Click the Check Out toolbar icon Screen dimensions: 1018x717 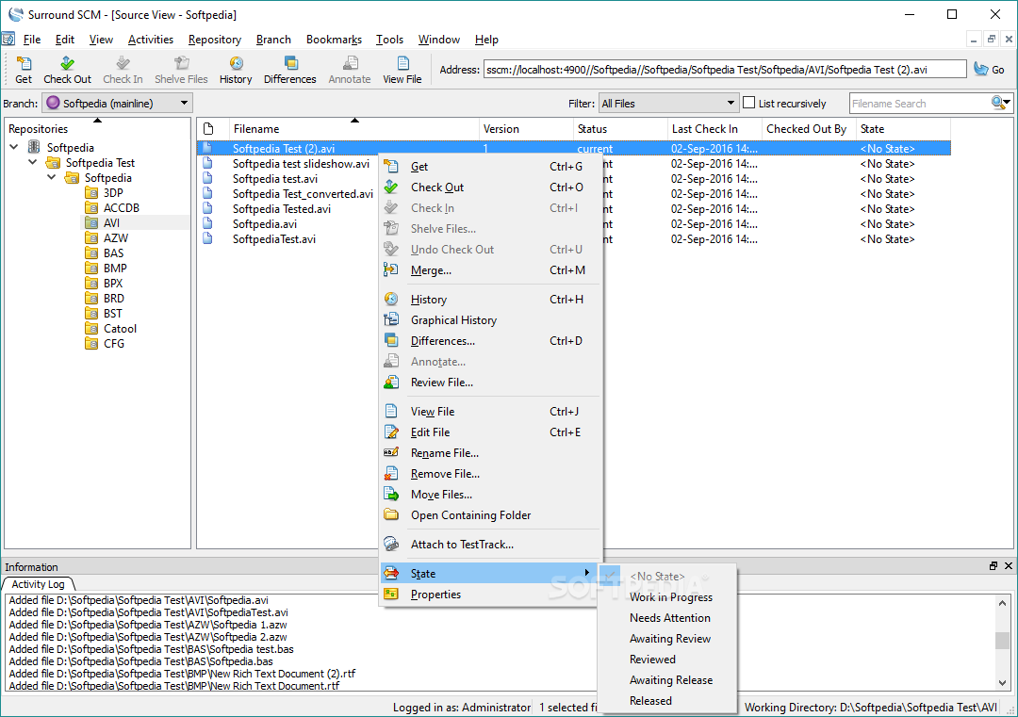tap(67, 70)
